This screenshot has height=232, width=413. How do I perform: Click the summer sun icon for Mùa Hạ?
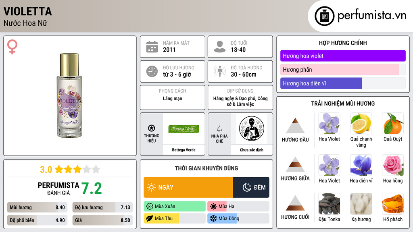[213, 207]
